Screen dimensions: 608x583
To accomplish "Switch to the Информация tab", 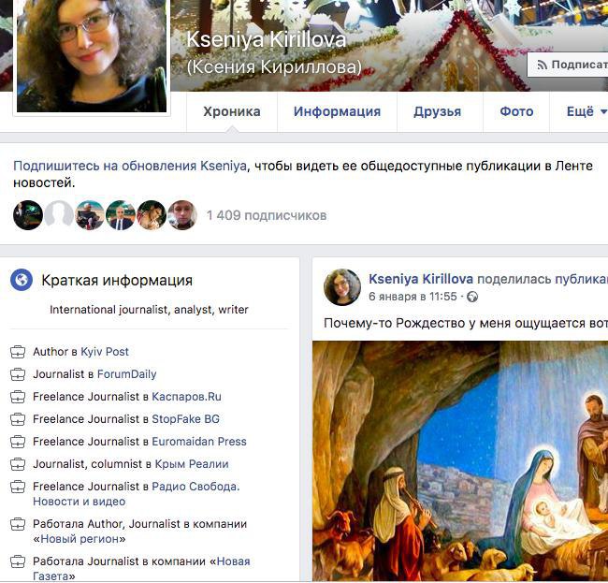I will [337, 111].
